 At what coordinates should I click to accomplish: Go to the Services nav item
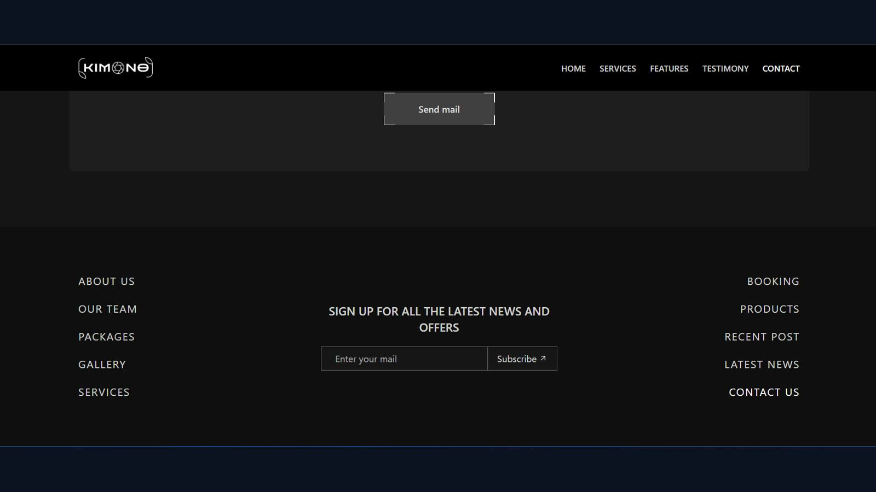[618, 68]
